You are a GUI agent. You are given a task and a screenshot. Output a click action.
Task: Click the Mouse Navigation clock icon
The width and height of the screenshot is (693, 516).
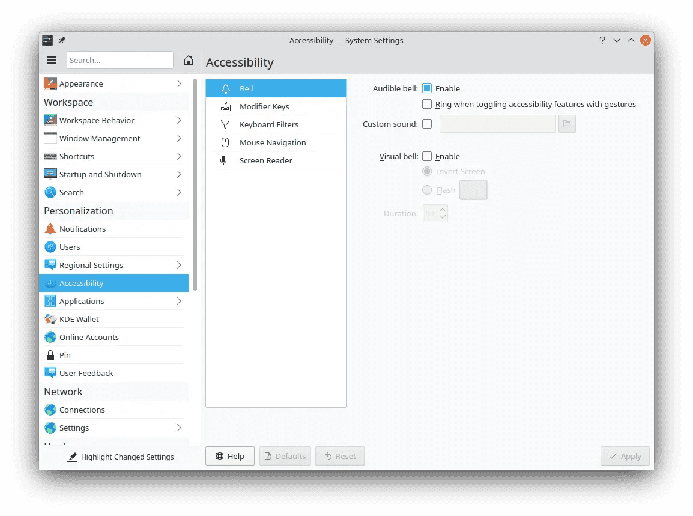[x=224, y=142]
